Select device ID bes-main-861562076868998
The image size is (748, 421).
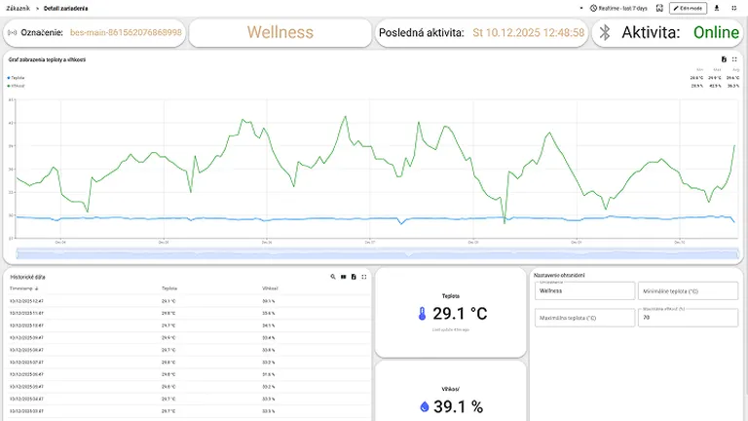[x=126, y=32]
